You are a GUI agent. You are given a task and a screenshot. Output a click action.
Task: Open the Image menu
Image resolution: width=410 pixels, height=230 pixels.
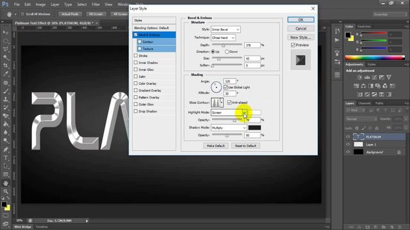click(40, 4)
